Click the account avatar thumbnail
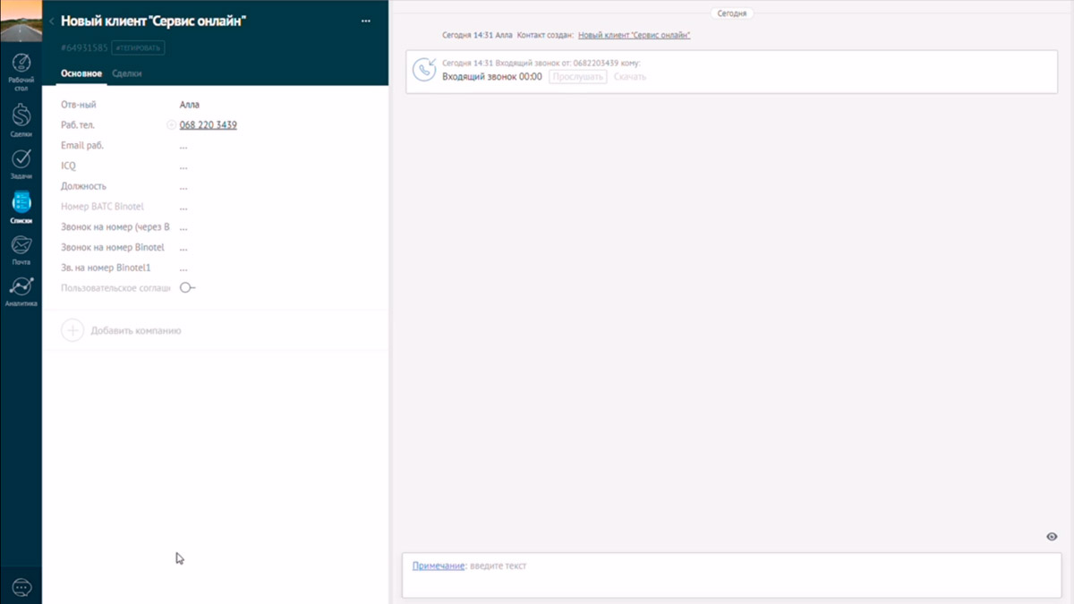The width and height of the screenshot is (1074, 604). (21, 21)
